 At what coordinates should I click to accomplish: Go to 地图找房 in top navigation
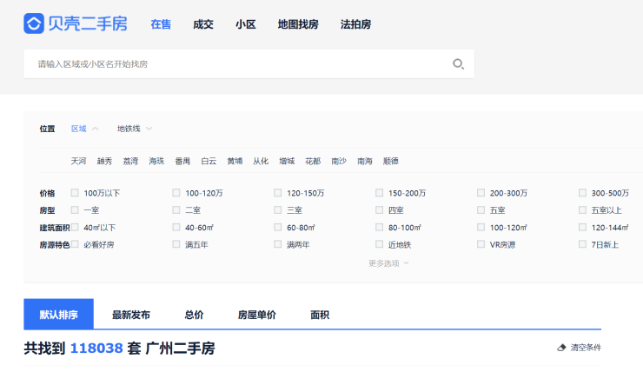click(298, 24)
